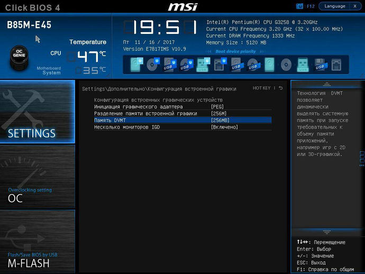This screenshot has height=274, width=365.
Task: Click the Current CPU Frequency 3.20 GHz line
Action: coord(274,29)
